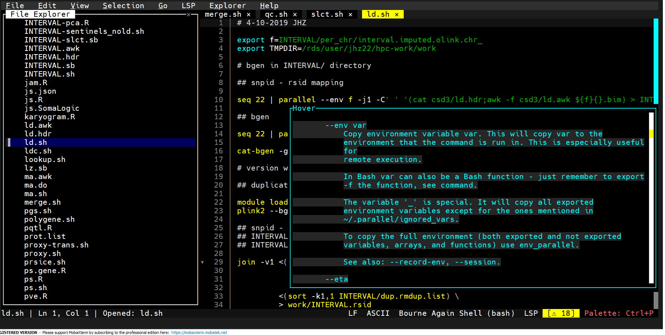Click the Bourne Again Shell language indicator
Viewport: 665px width, 335px height.
coord(456,313)
